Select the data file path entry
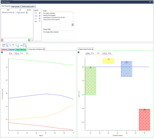Image resolution: width=154 pixels, height=139 pixels. (8, 13)
